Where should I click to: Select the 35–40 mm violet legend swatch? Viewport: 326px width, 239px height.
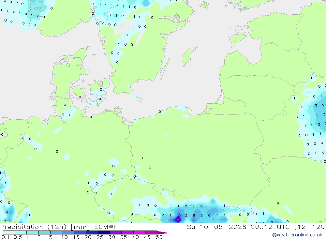[127, 232]
